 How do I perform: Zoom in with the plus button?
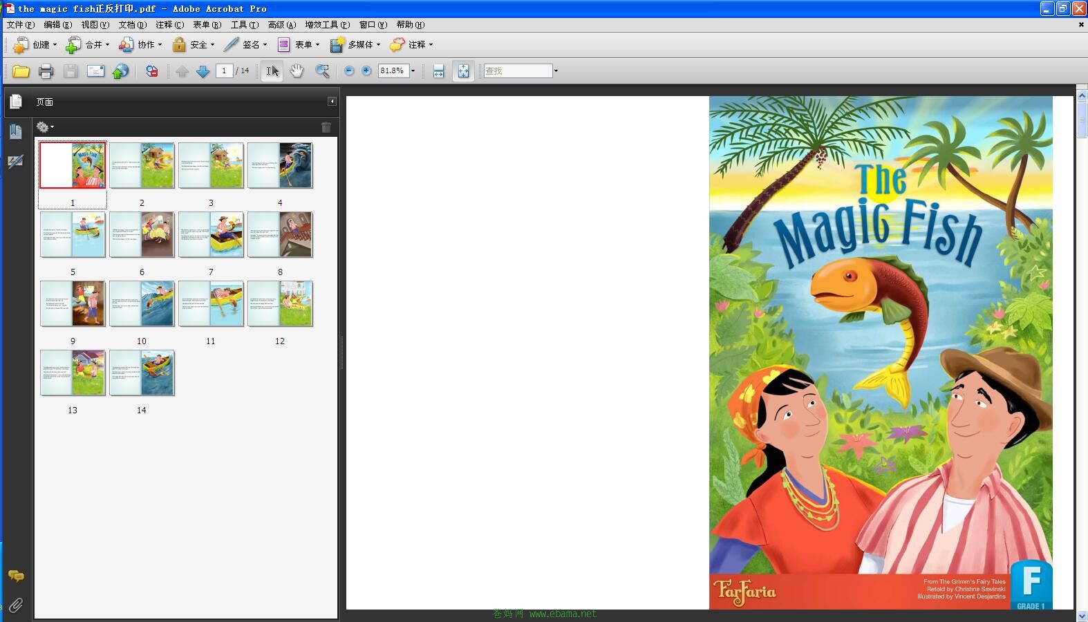point(366,70)
